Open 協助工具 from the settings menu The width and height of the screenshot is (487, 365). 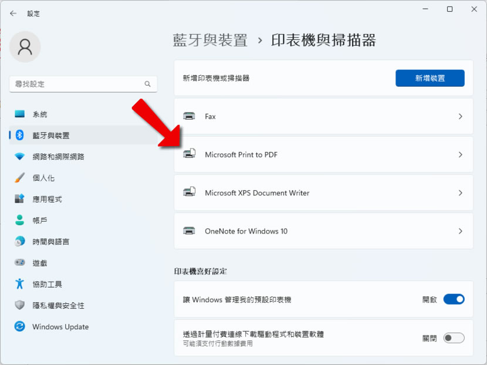[x=19, y=284]
